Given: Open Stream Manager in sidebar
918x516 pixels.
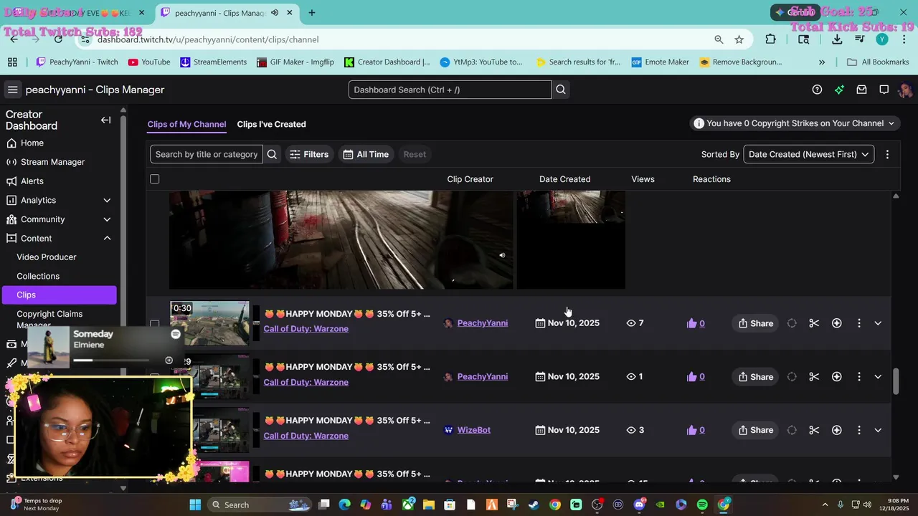Looking at the screenshot, I should (52, 162).
